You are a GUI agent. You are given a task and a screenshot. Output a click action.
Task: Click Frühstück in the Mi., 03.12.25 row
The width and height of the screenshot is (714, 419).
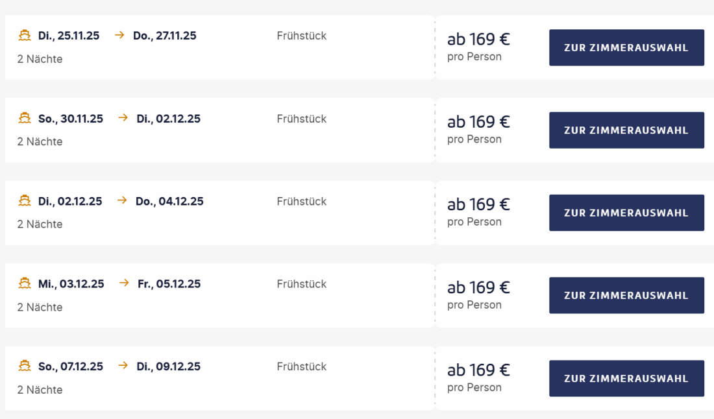tap(301, 283)
